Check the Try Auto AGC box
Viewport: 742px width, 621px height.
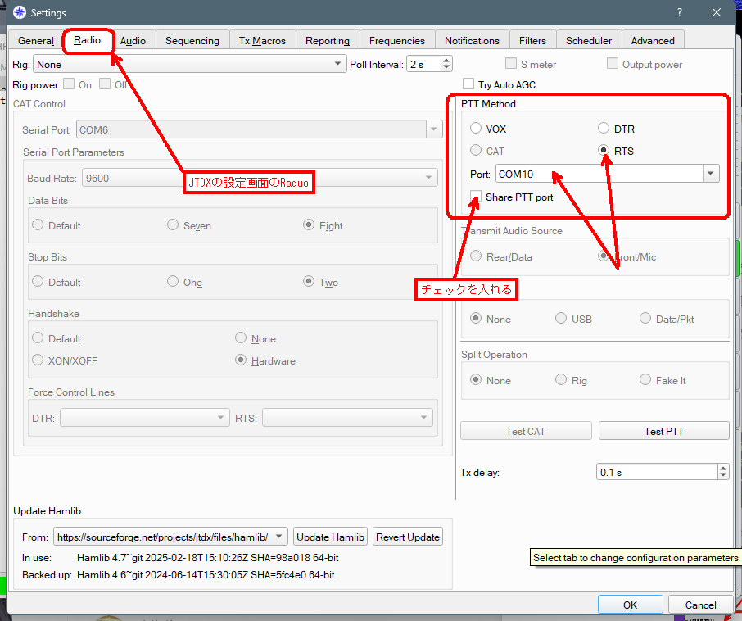tap(468, 84)
